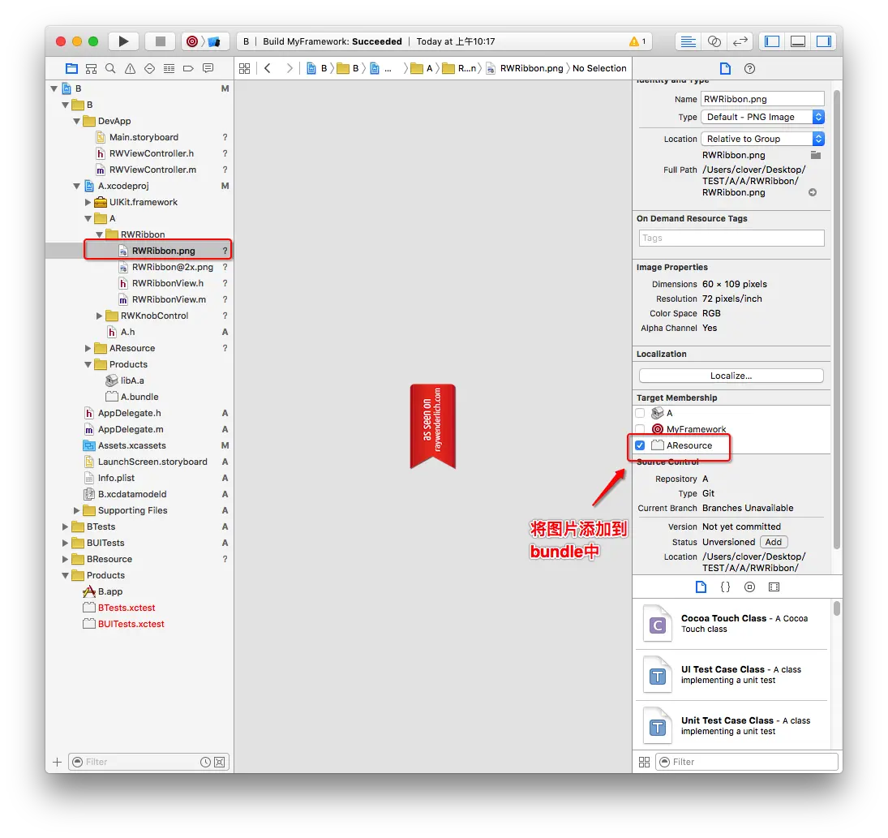888x838 pixels.
Task: Go forward in editor history
Action: coord(290,69)
